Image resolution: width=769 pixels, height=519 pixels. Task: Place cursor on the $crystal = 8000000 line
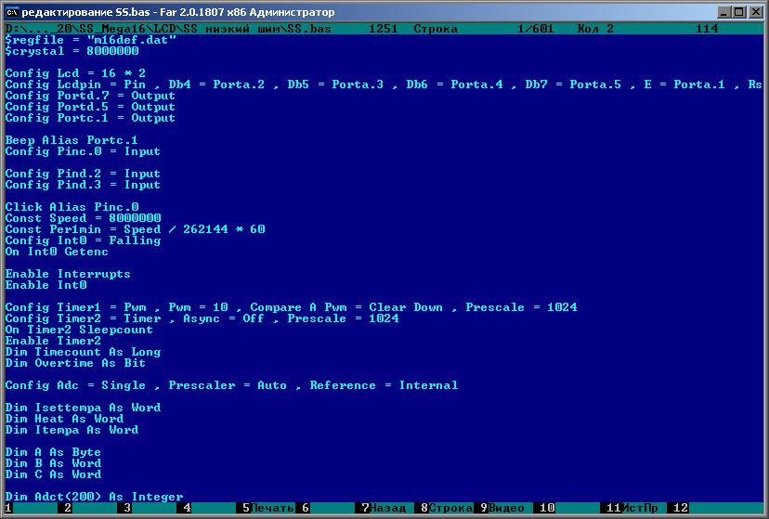tap(65, 51)
